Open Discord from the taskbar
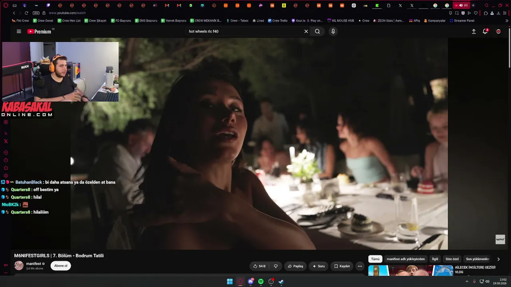This screenshot has height=287, width=511. 251,281
